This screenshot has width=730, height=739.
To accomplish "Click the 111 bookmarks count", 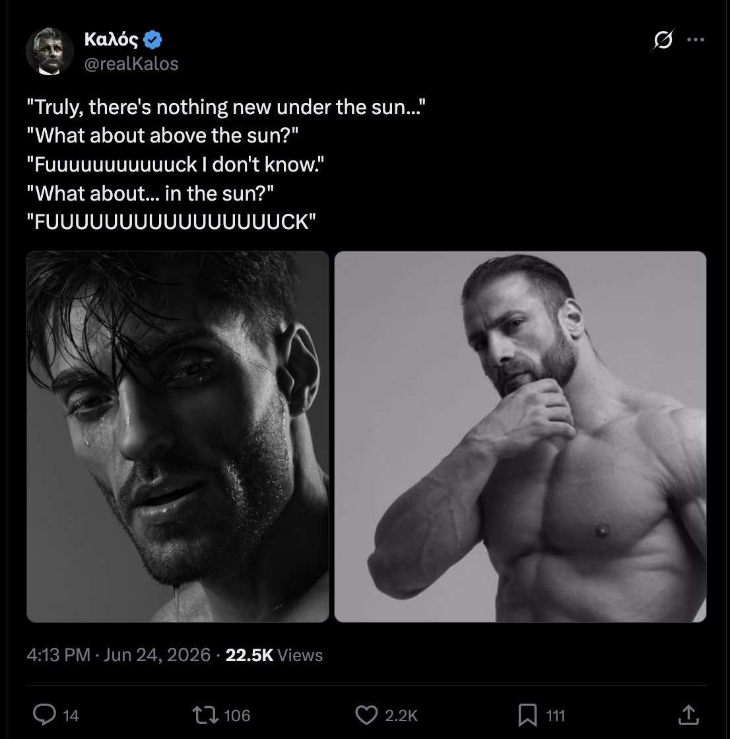I will coord(555,715).
